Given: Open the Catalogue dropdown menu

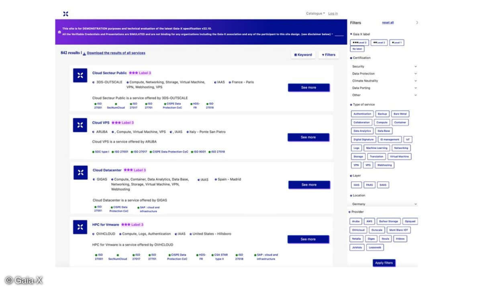Looking at the screenshot, I should (315, 13).
